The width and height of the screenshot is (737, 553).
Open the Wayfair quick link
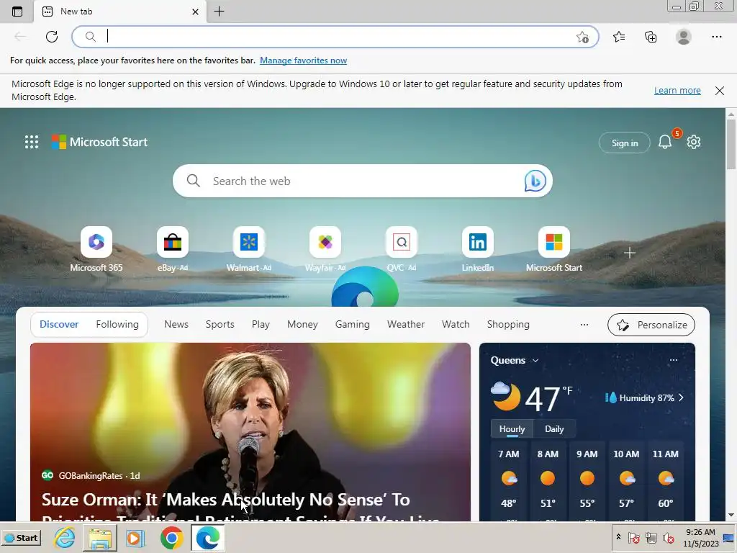pos(325,249)
